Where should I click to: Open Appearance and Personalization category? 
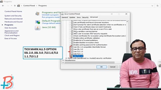click(x=12, y=32)
